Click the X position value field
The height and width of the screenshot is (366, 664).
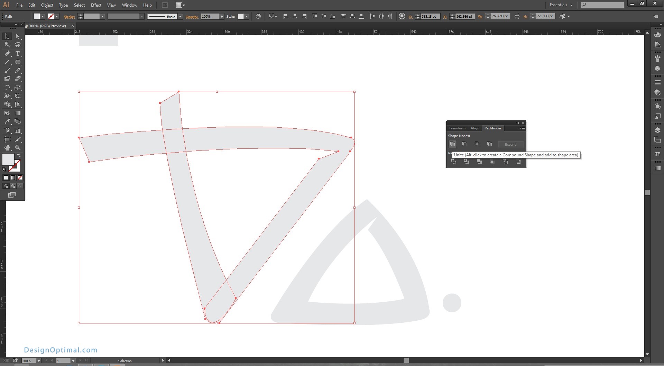[430, 16]
